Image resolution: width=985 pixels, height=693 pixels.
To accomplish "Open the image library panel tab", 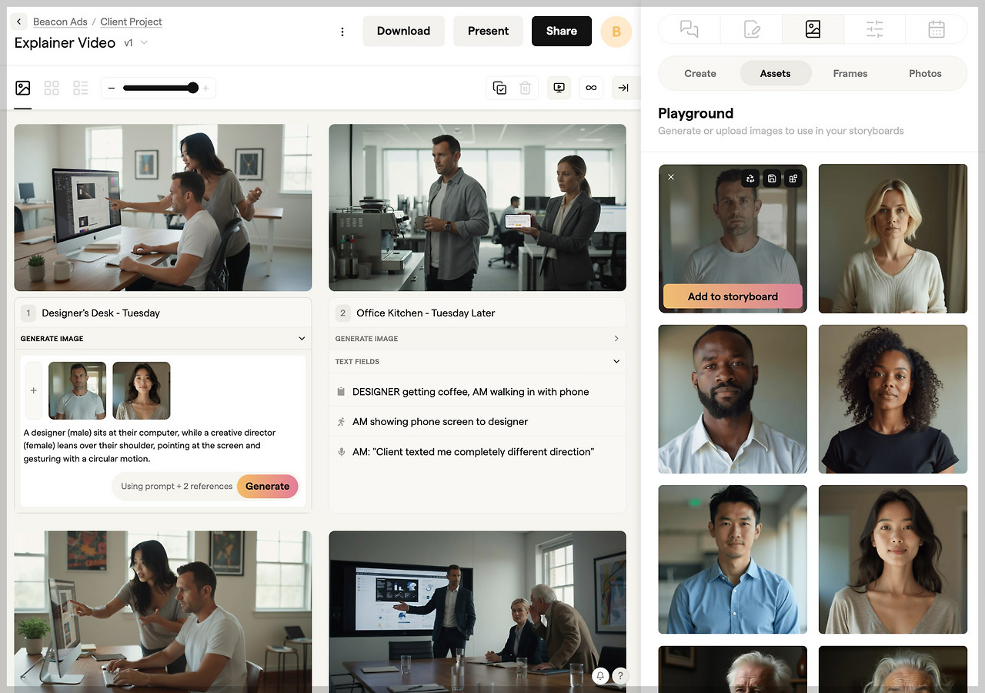I will [813, 29].
